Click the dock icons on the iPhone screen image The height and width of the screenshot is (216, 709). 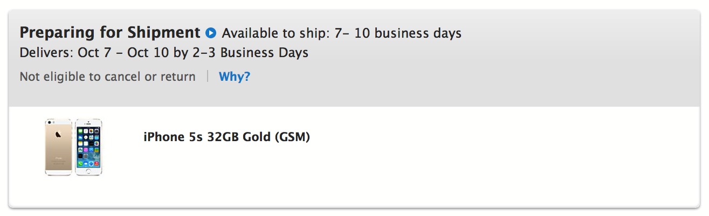pyautogui.click(x=89, y=163)
